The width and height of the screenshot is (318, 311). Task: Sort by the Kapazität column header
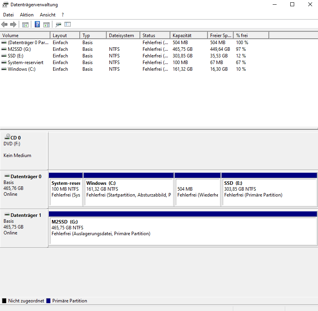(189, 36)
